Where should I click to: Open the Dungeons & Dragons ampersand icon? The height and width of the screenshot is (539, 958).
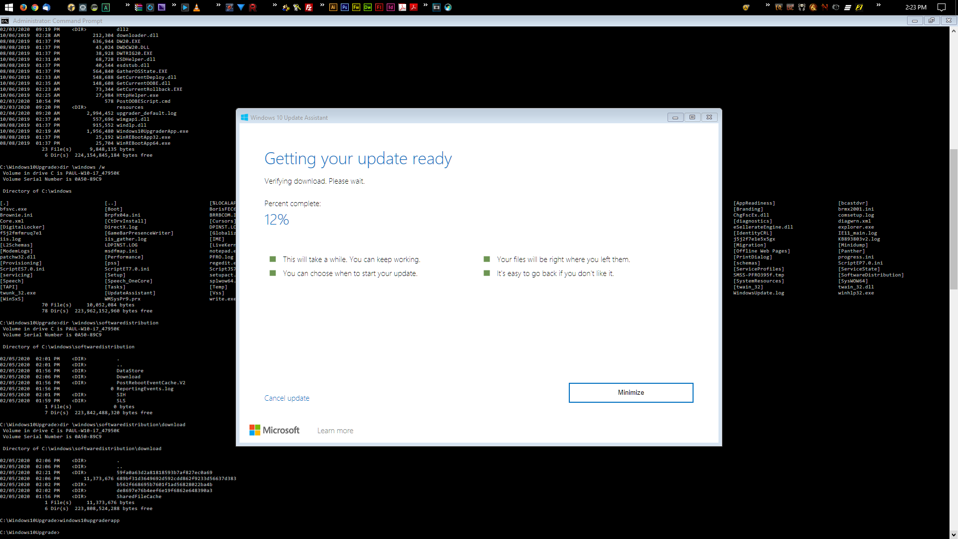point(813,7)
